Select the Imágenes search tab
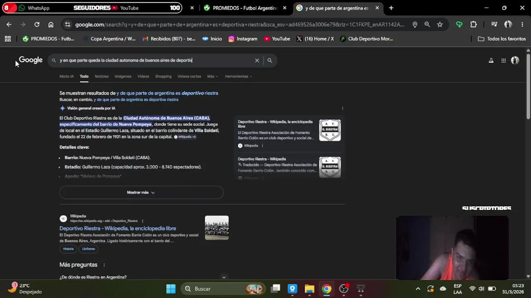 tap(123, 76)
